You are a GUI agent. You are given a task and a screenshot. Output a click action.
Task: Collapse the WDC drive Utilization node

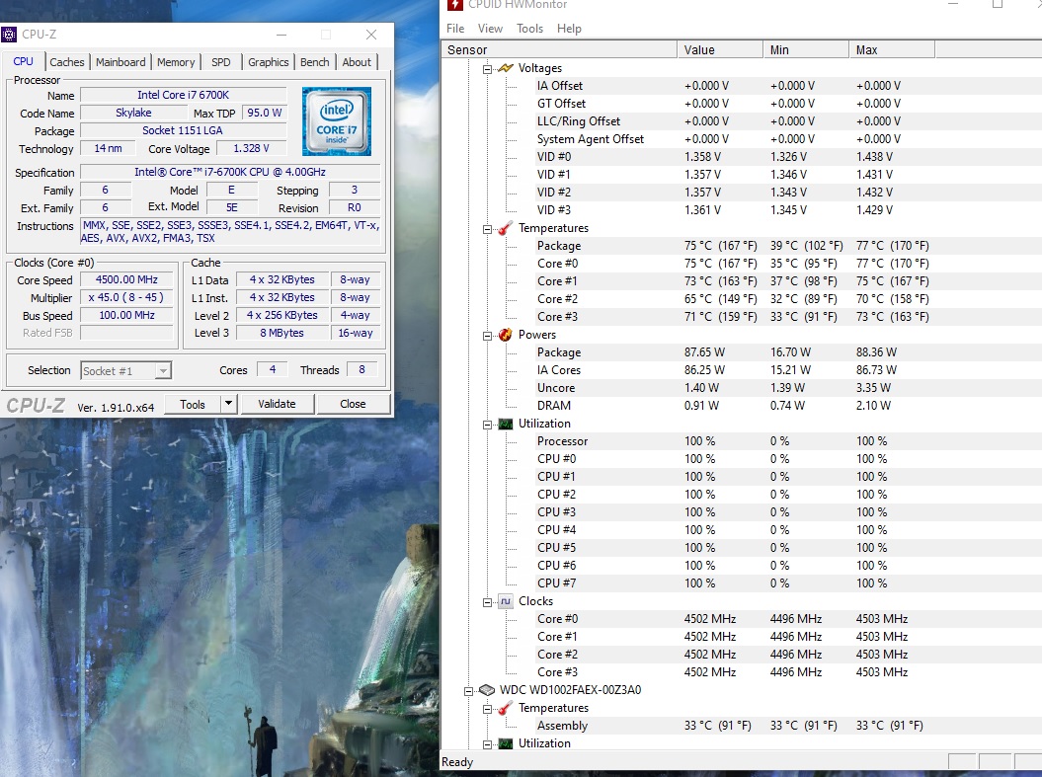click(487, 744)
